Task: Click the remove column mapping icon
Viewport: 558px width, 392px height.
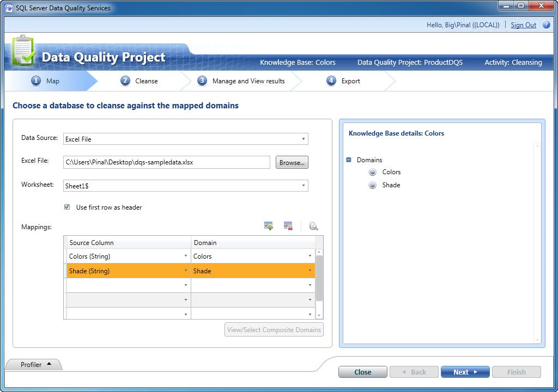Action: point(288,226)
